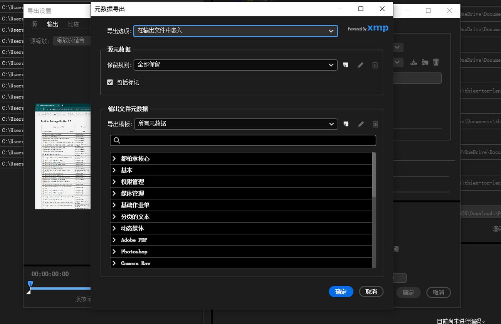Screen dimensions: 501x324
Task: Open the 保留规则 dropdown
Action: pos(235,65)
